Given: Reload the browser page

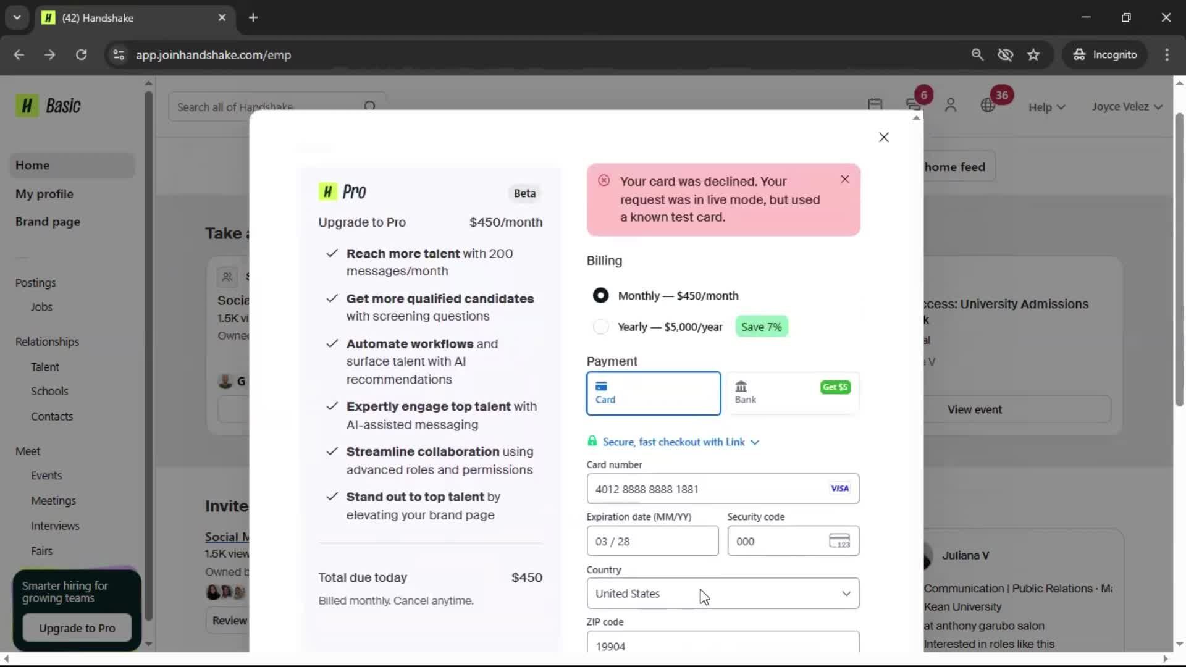Looking at the screenshot, I should click(x=81, y=55).
